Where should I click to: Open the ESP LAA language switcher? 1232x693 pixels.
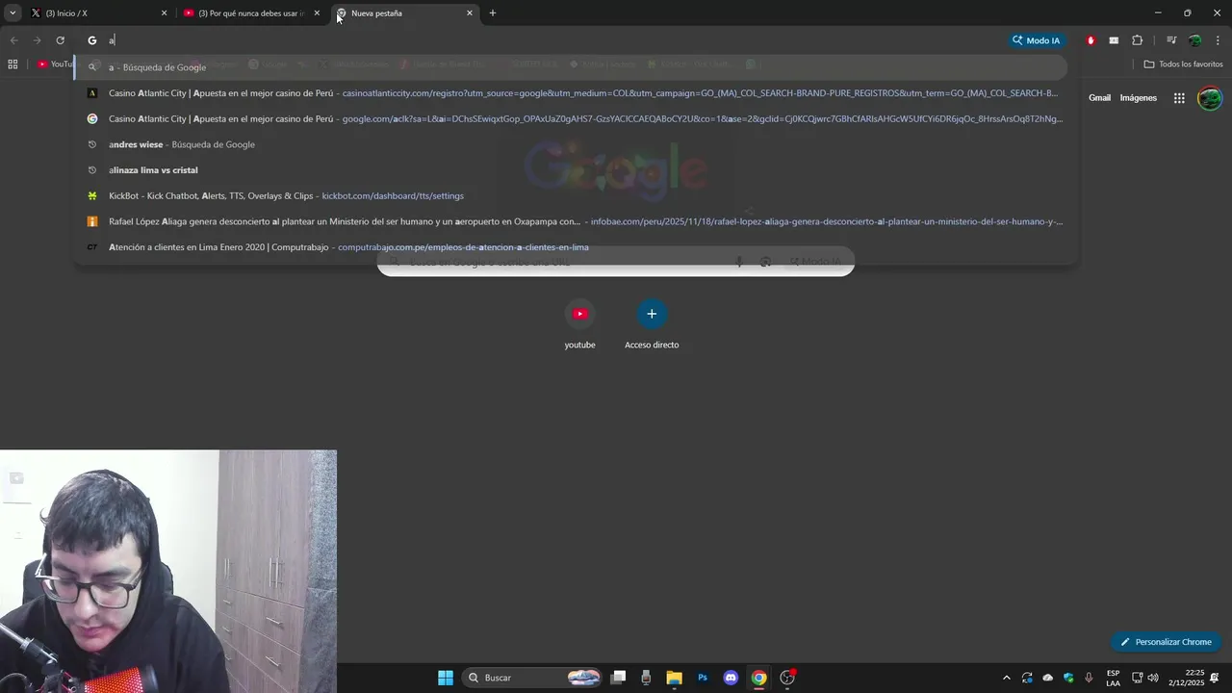point(1113,678)
